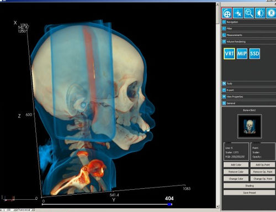Expand the Navigation section
Screen dimensions: 276x212
(x=249, y=22)
